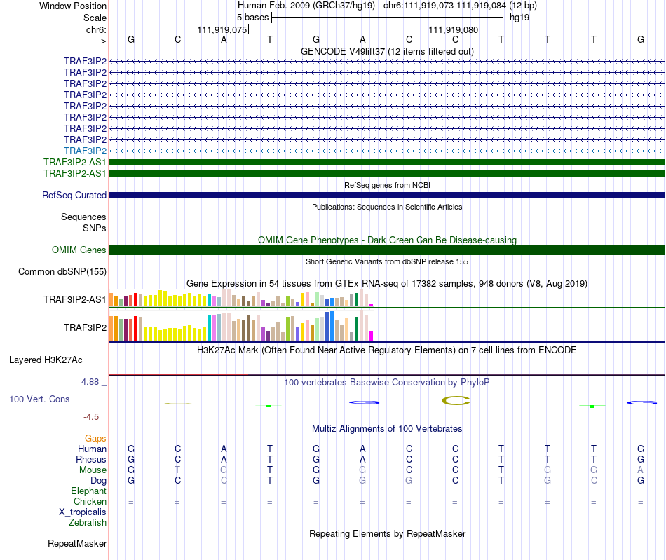Select the Common dbSNP(155) track label

[x=62, y=272]
